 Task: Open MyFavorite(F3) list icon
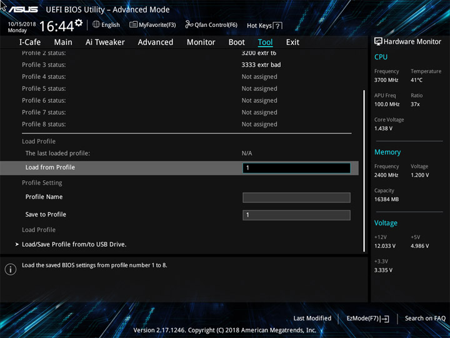click(x=133, y=24)
